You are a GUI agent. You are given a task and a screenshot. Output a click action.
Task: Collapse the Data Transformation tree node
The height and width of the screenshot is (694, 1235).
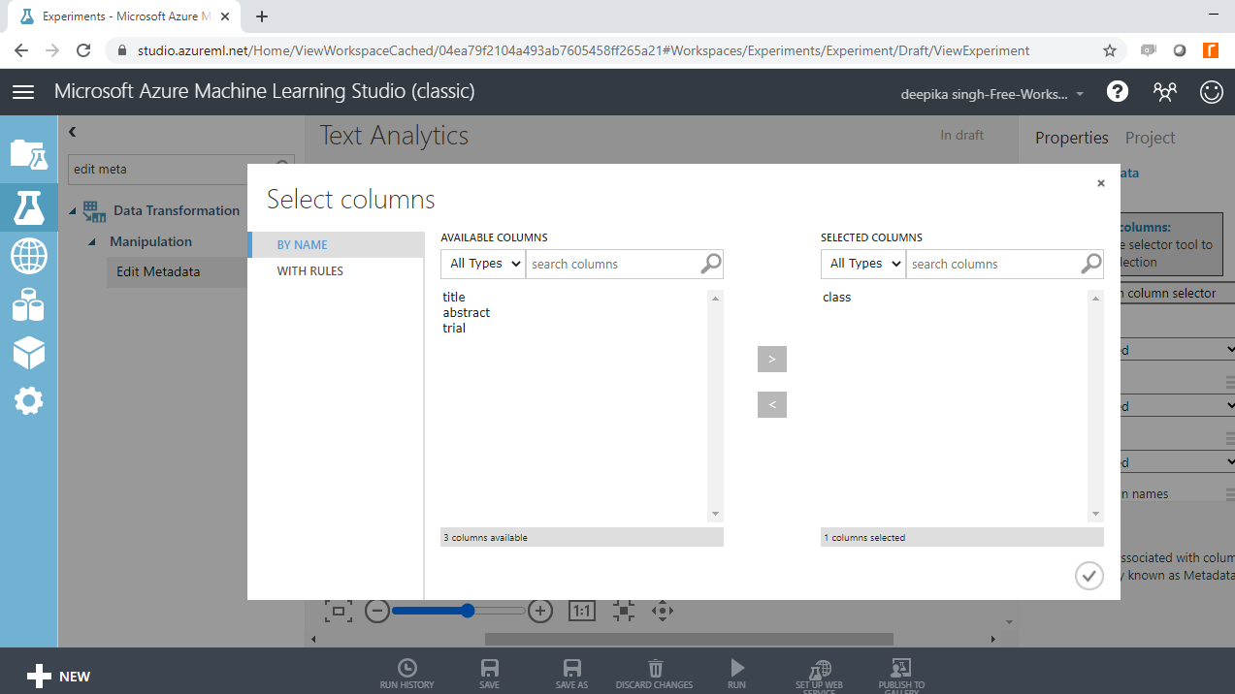point(74,211)
